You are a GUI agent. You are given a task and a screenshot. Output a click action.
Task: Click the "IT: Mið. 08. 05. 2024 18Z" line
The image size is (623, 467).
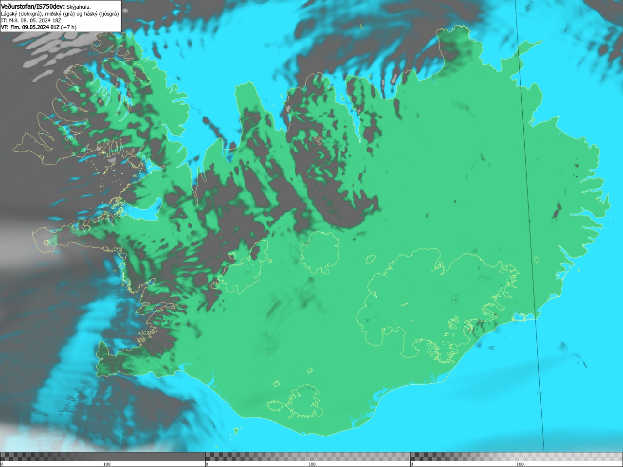pyautogui.click(x=31, y=20)
